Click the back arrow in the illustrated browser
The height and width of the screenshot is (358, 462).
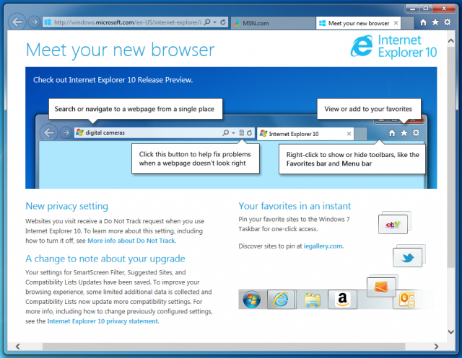pyautogui.click(x=49, y=133)
